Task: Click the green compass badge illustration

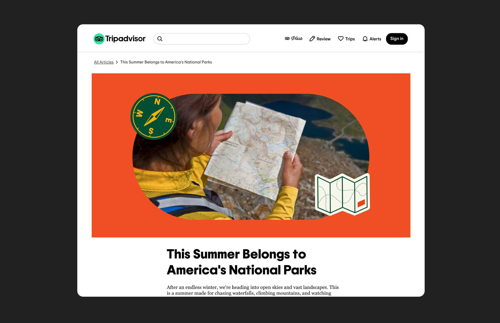Action: (154, 116)
